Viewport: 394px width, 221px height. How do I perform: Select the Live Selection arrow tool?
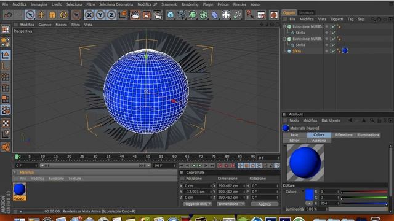[x=30, y=15]
